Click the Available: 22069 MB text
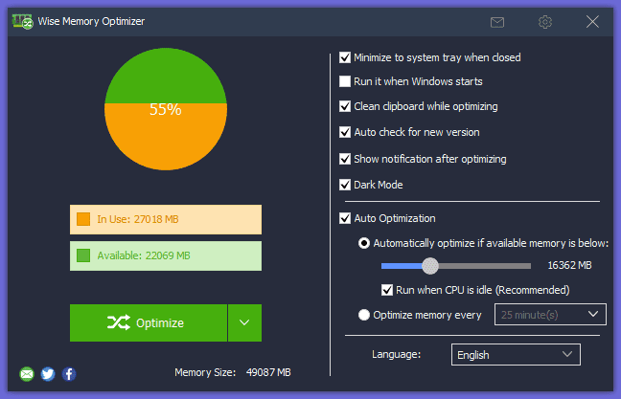The width and height of the screenshot is (621, 399). [144, 255]
